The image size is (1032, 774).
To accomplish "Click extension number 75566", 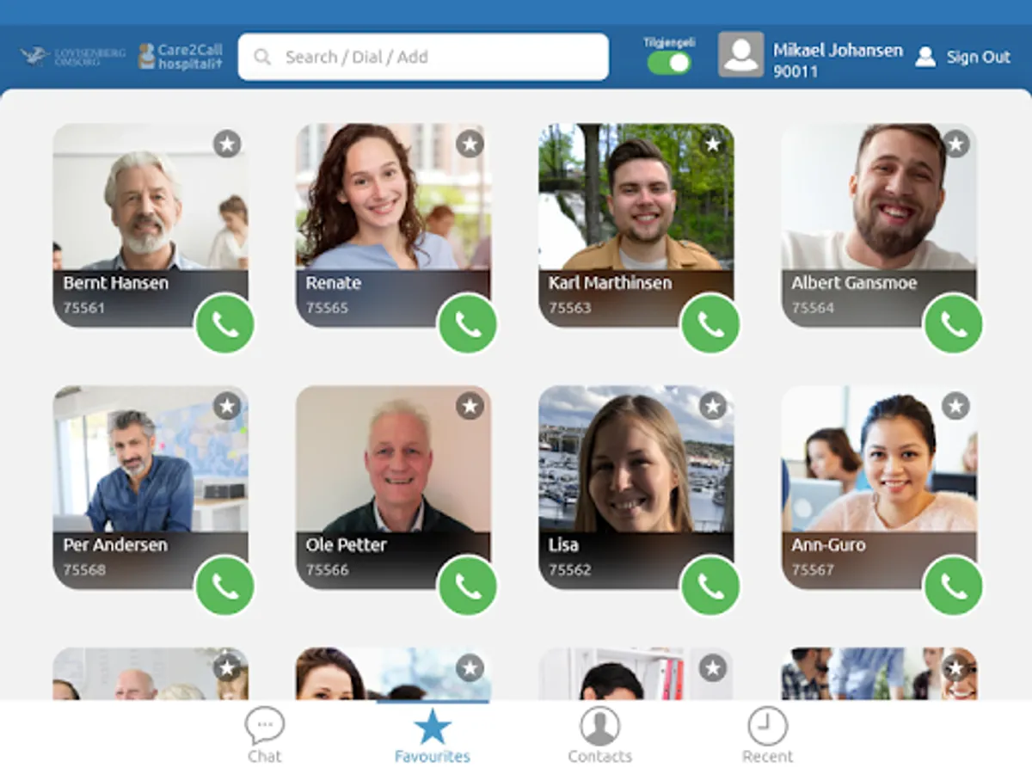I will (x=327, y=569).
